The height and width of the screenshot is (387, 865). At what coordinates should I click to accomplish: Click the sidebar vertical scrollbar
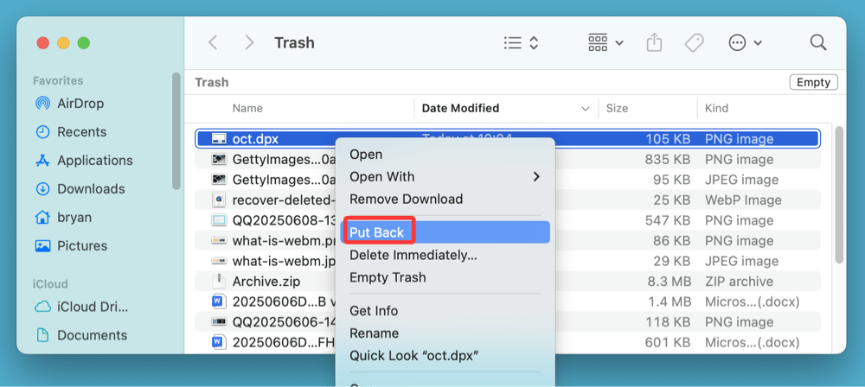pos(176,131)
